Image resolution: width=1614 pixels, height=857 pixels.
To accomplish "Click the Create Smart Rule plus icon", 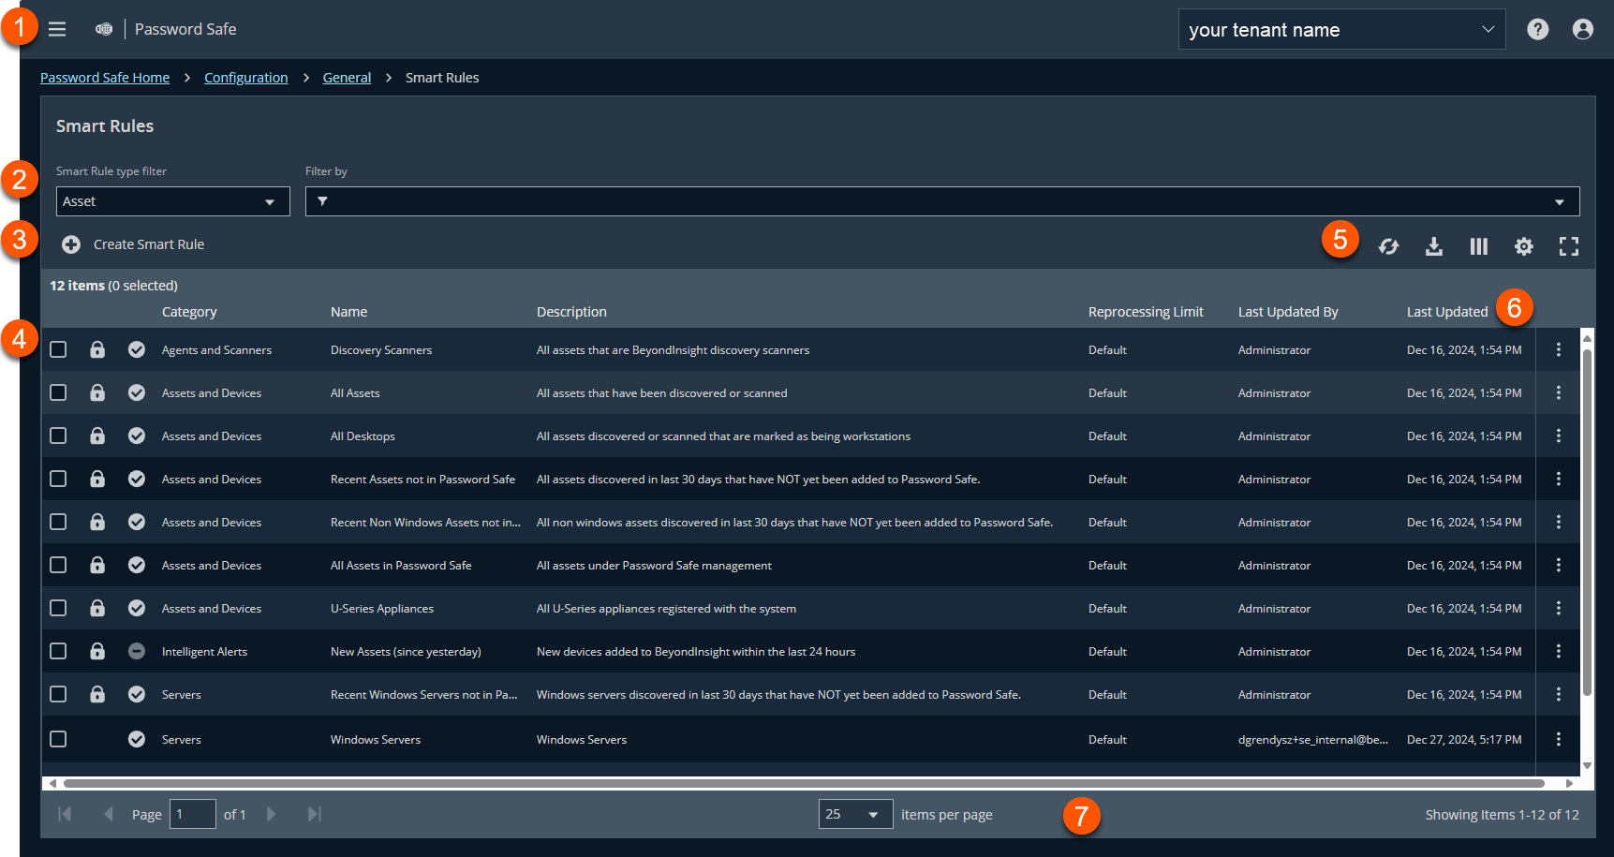I will pyautogui.click(x=71, y=244).
